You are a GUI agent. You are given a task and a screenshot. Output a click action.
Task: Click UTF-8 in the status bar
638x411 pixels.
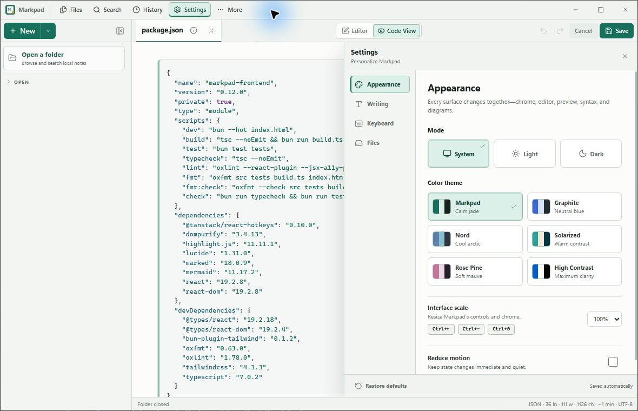point(626,404)
